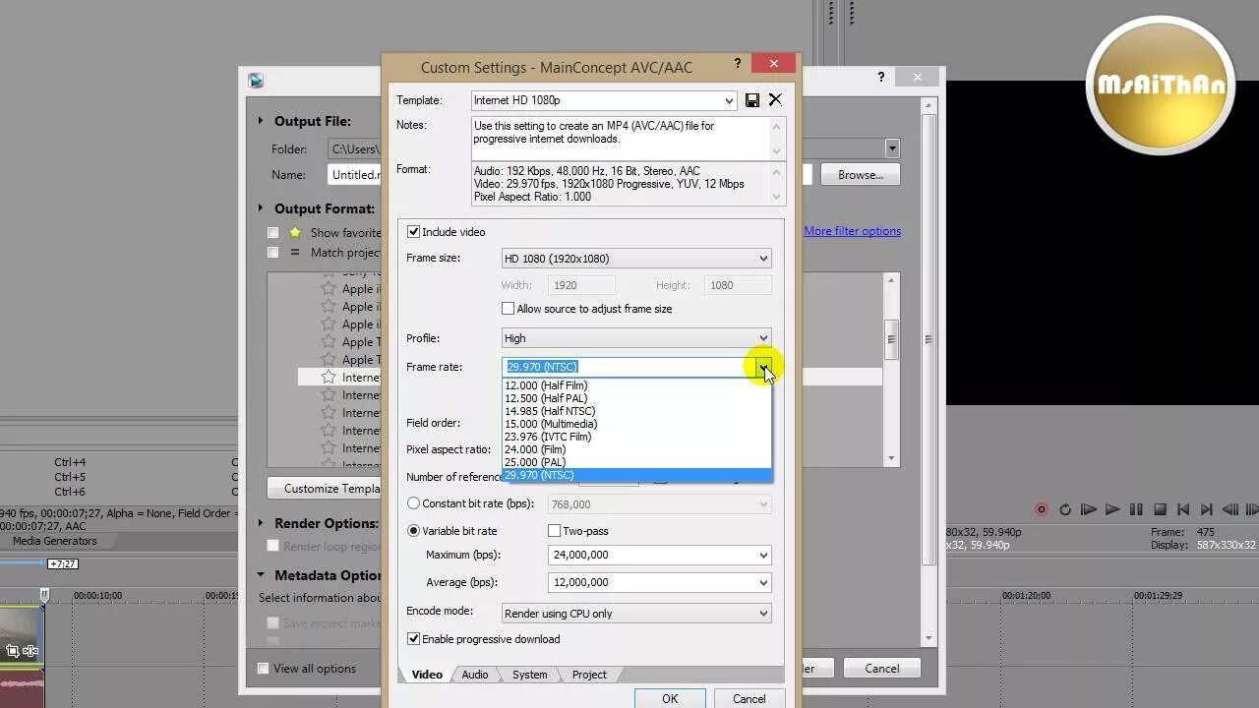Screen dimensions: 1259x708
Task: Click Play From Start in transport bar
Action: tap(1089, 509)
